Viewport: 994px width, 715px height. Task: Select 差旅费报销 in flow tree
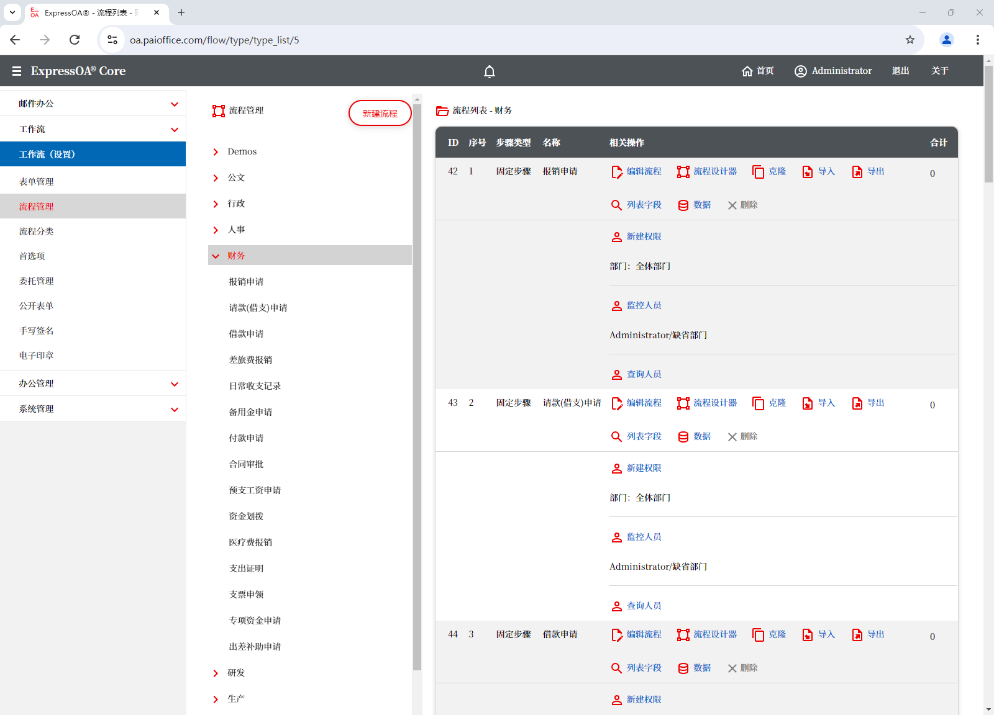click(x=250, y=360)
